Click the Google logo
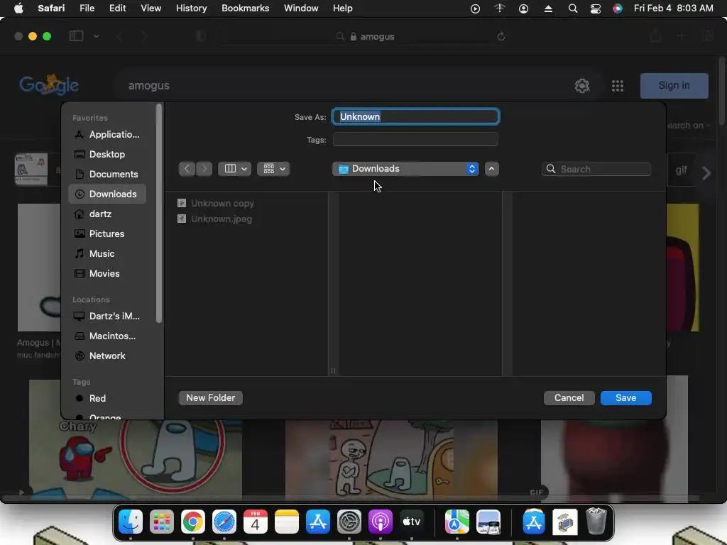 pyautogui.click(x=49, y=85)
